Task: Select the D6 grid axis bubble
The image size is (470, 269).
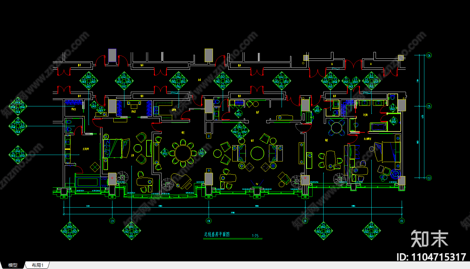Action: coord(429,55)
